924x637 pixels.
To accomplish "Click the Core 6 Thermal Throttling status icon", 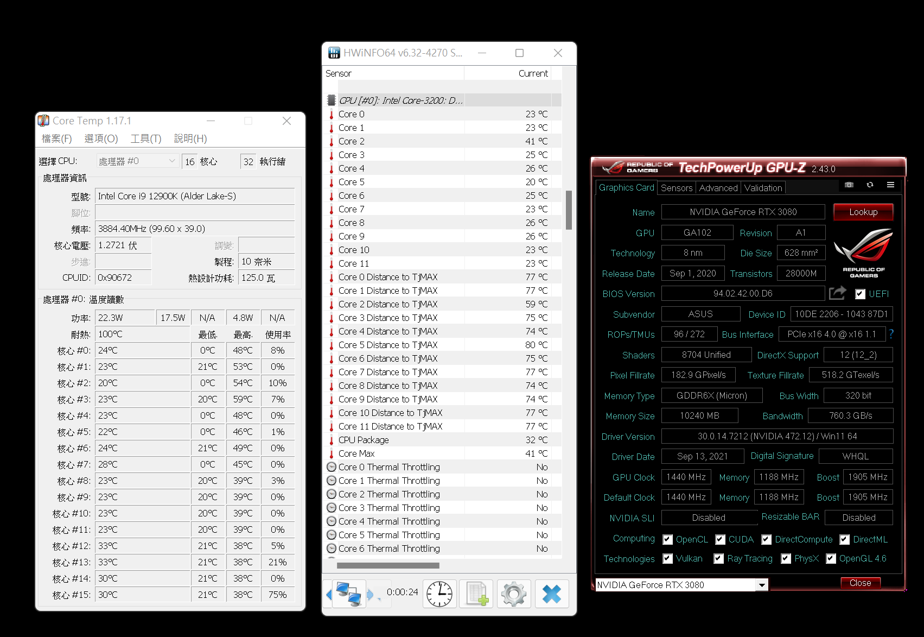I will [x=332, y=548].
